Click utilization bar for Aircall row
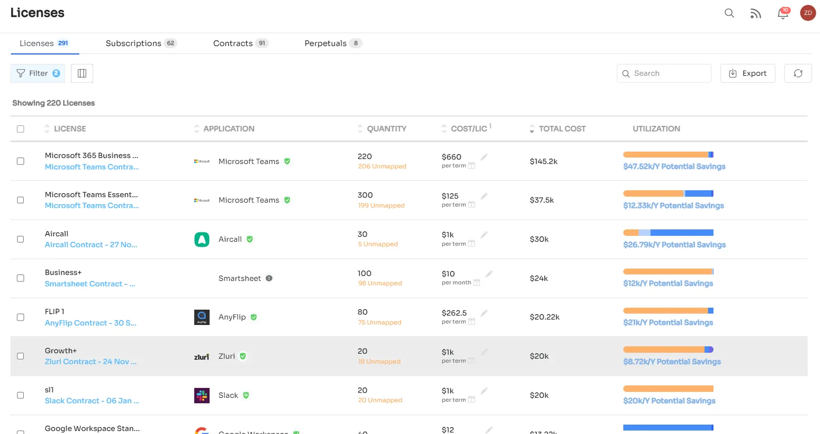 click(x=668, y=233)
